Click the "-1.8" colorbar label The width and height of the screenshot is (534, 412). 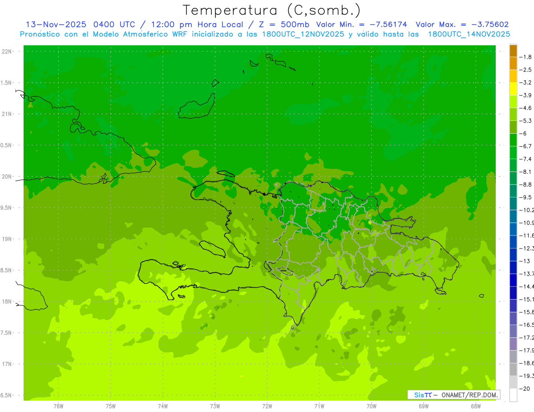[526, 57]
